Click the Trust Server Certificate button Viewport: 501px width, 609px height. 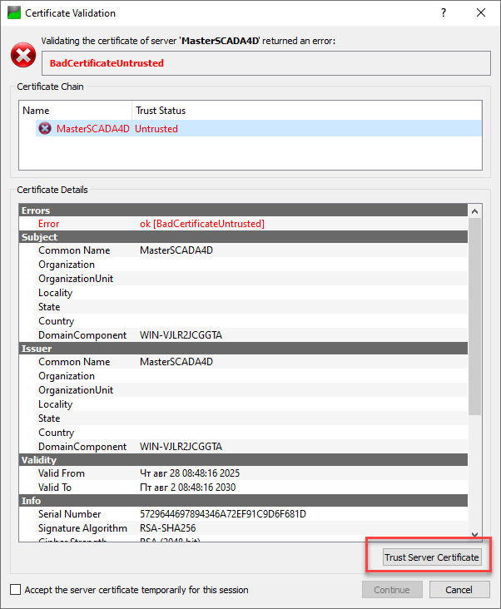pyautogui.click(x=431, y=557)
